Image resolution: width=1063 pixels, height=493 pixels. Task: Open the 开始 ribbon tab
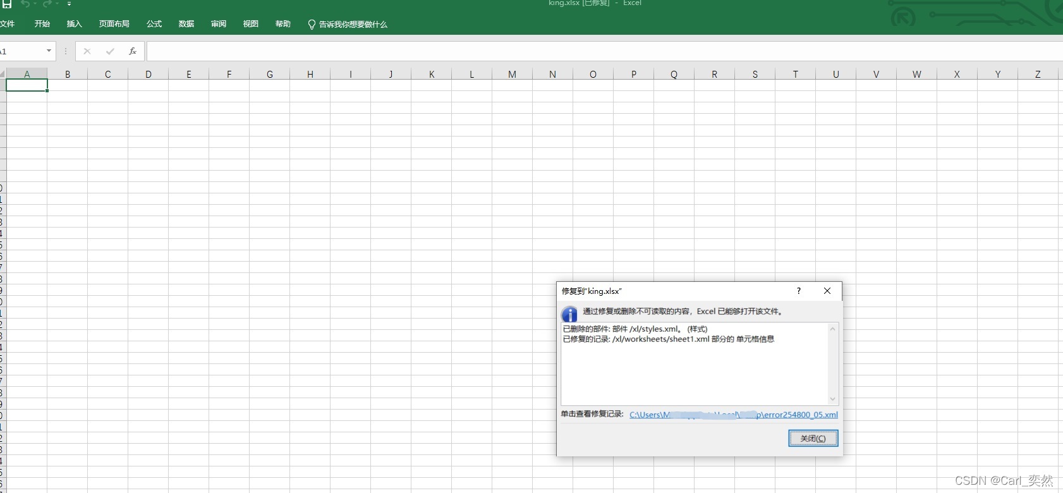click(42, 24)
